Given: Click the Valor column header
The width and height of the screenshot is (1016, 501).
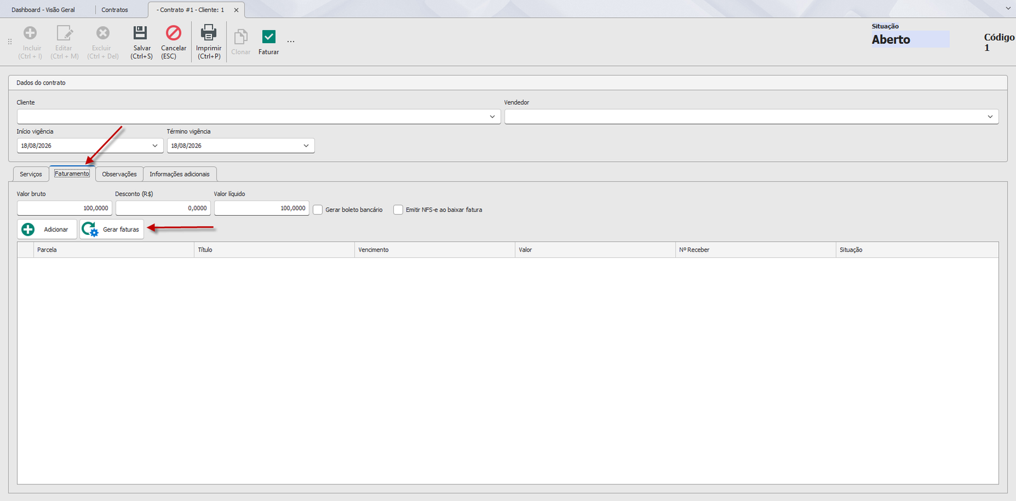Looking at the screenshot, I should tap(595, 250).
